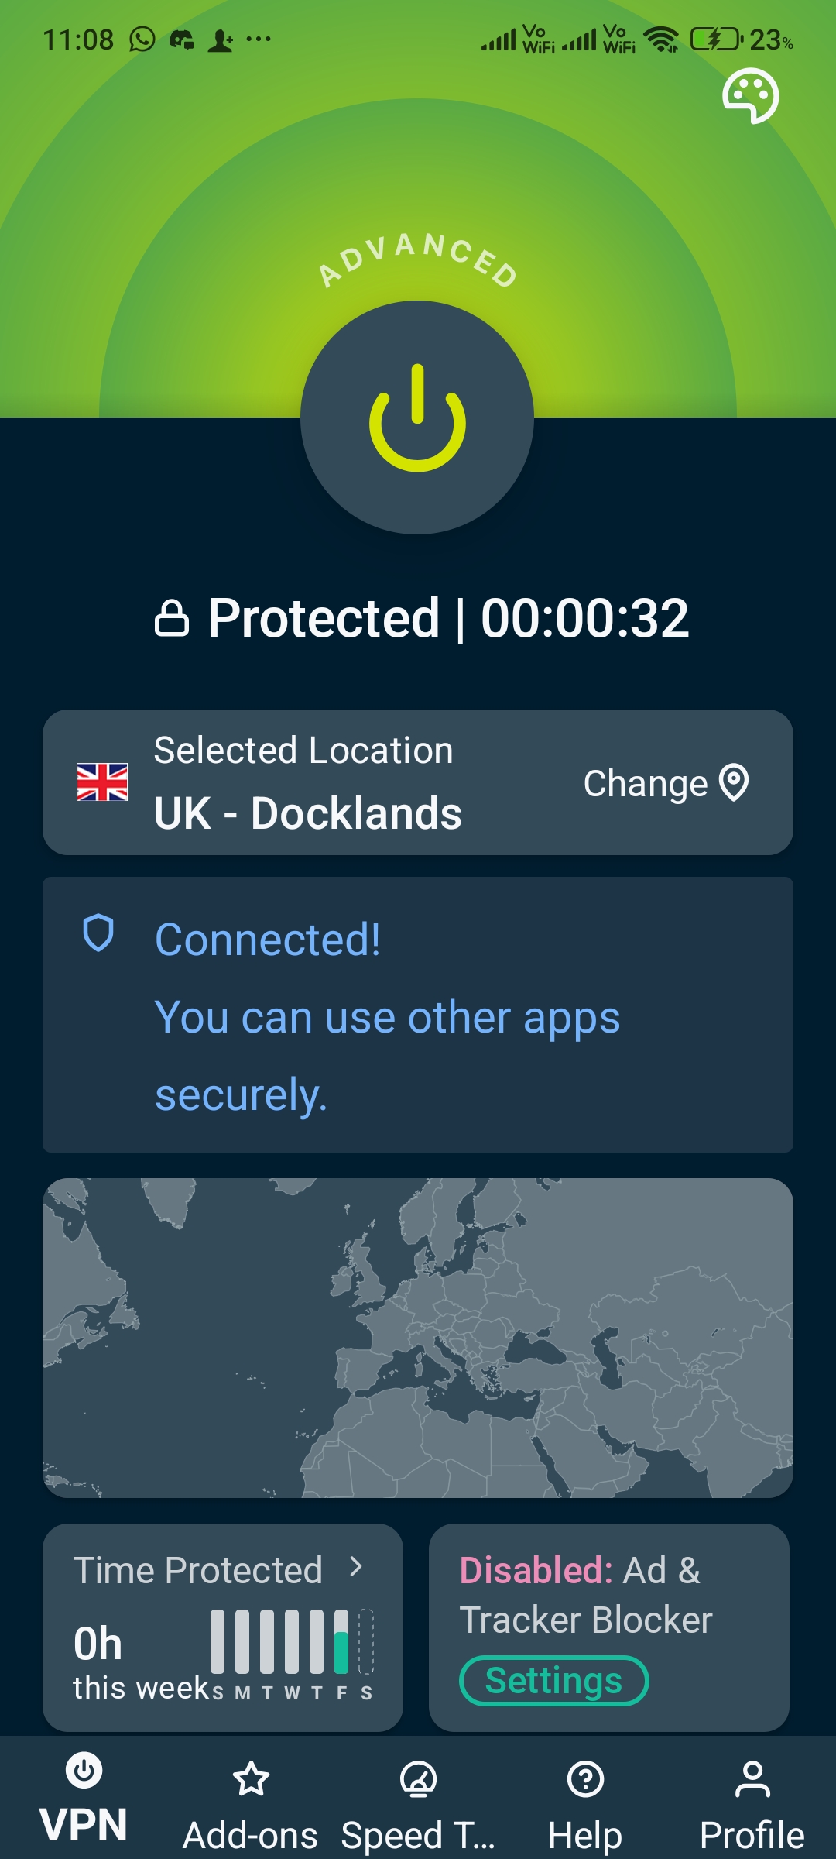Toggle the VPN power button off
This screenshot has width=836, height=1859.
point(417,418)
